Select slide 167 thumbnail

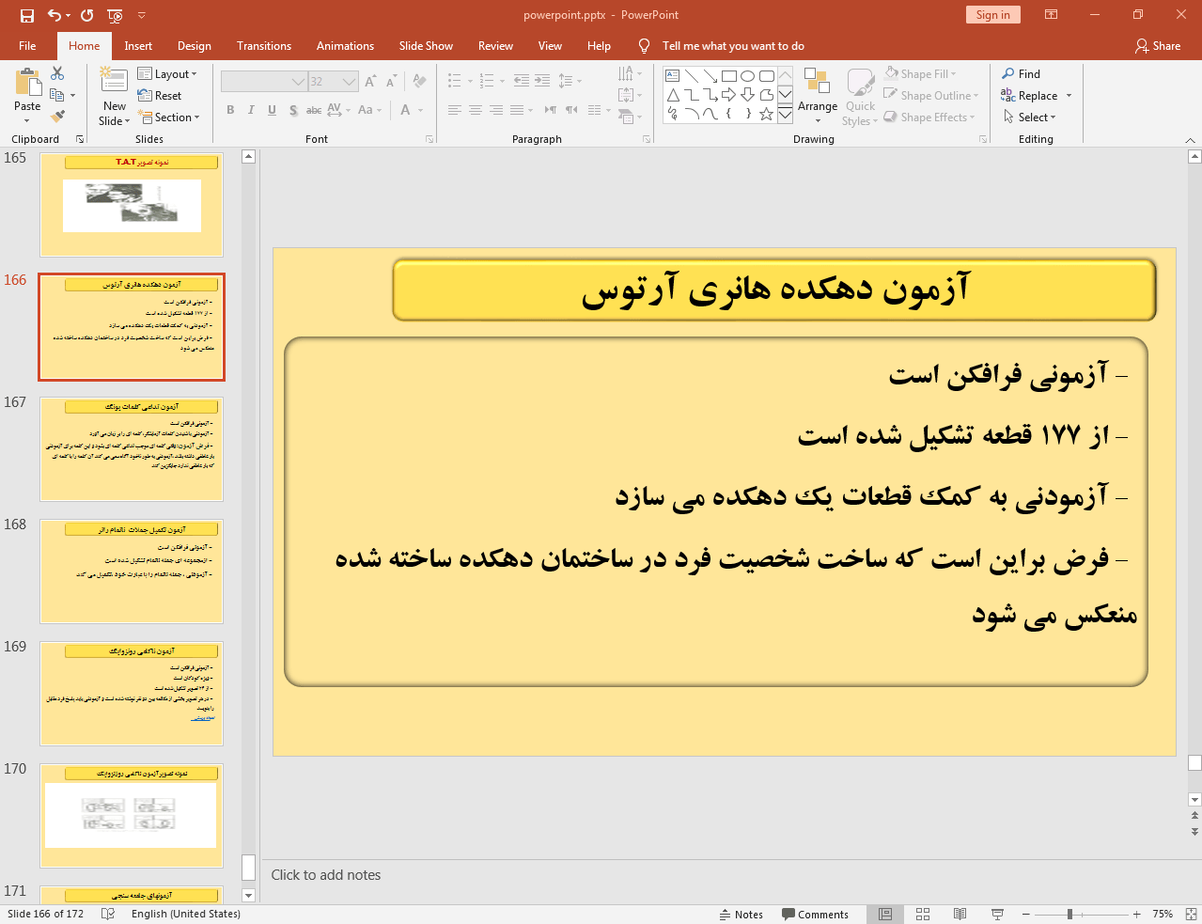point(132,449)
